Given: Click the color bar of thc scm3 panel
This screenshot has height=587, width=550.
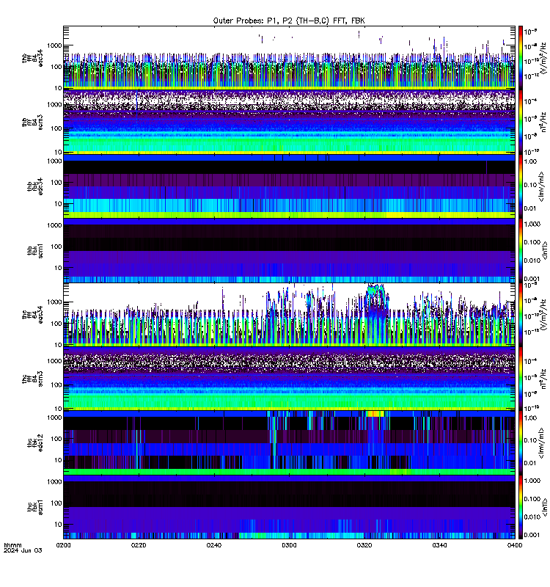Looking at the screenshot, I should coord(521,379).
